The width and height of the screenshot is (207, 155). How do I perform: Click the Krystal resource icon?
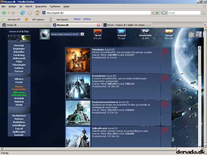(x=122, y=31)
